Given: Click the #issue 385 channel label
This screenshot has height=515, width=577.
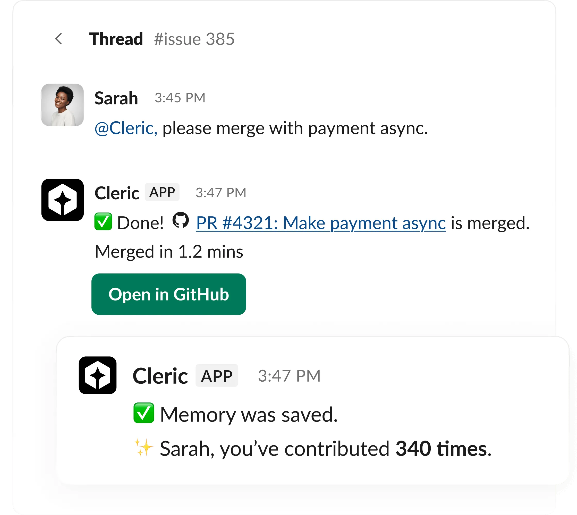Looking at the screenshot, I should click(194, 39).
